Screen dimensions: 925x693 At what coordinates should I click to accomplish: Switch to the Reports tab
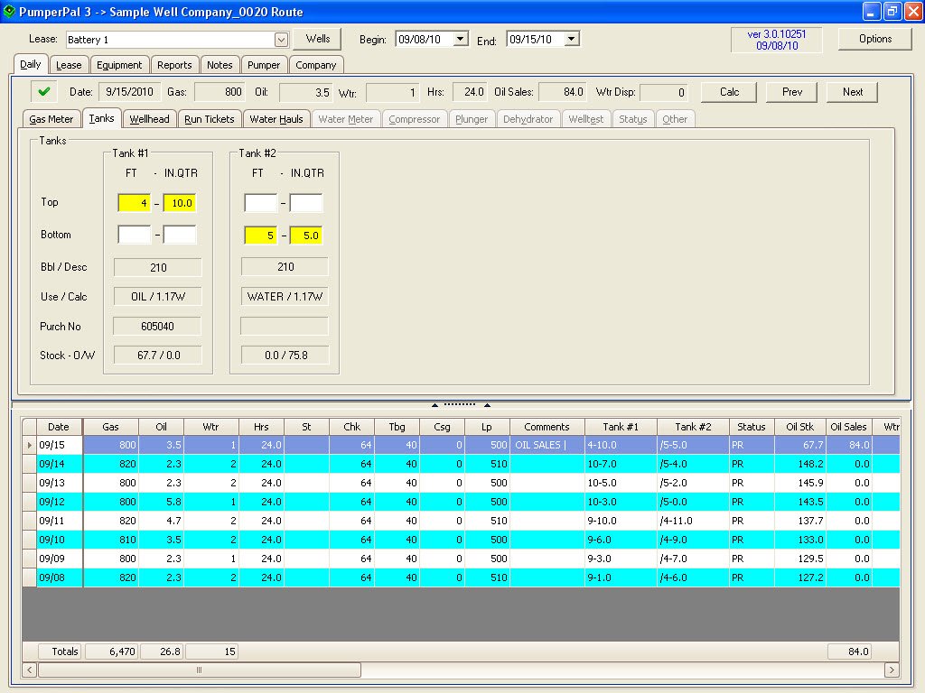click(174, 65)
